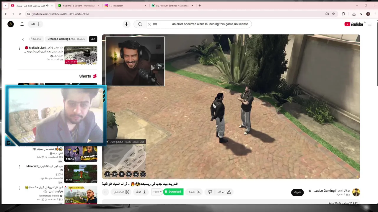Click the create clip scissors button
The height and width of the screenshot is (212, 378).
[x=122, y=192]
